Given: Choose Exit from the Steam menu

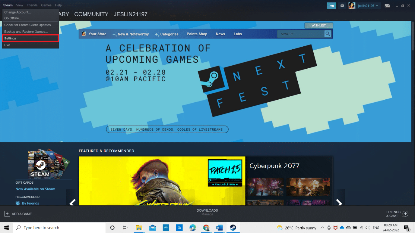Looking at the screenshot, I should (30, 45).
